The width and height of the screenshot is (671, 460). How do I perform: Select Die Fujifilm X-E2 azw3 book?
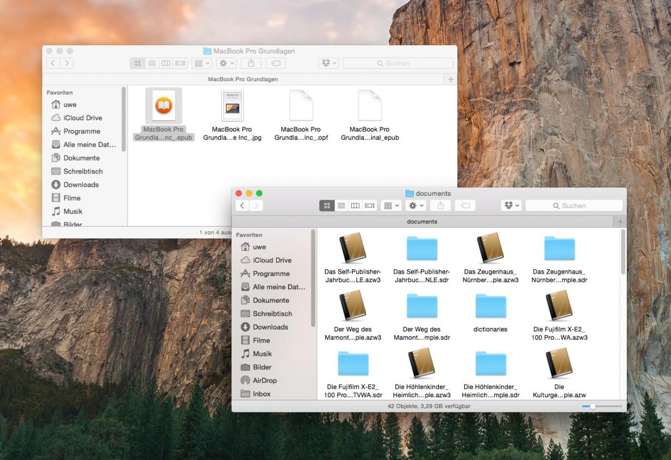click(x=559, y=306)
